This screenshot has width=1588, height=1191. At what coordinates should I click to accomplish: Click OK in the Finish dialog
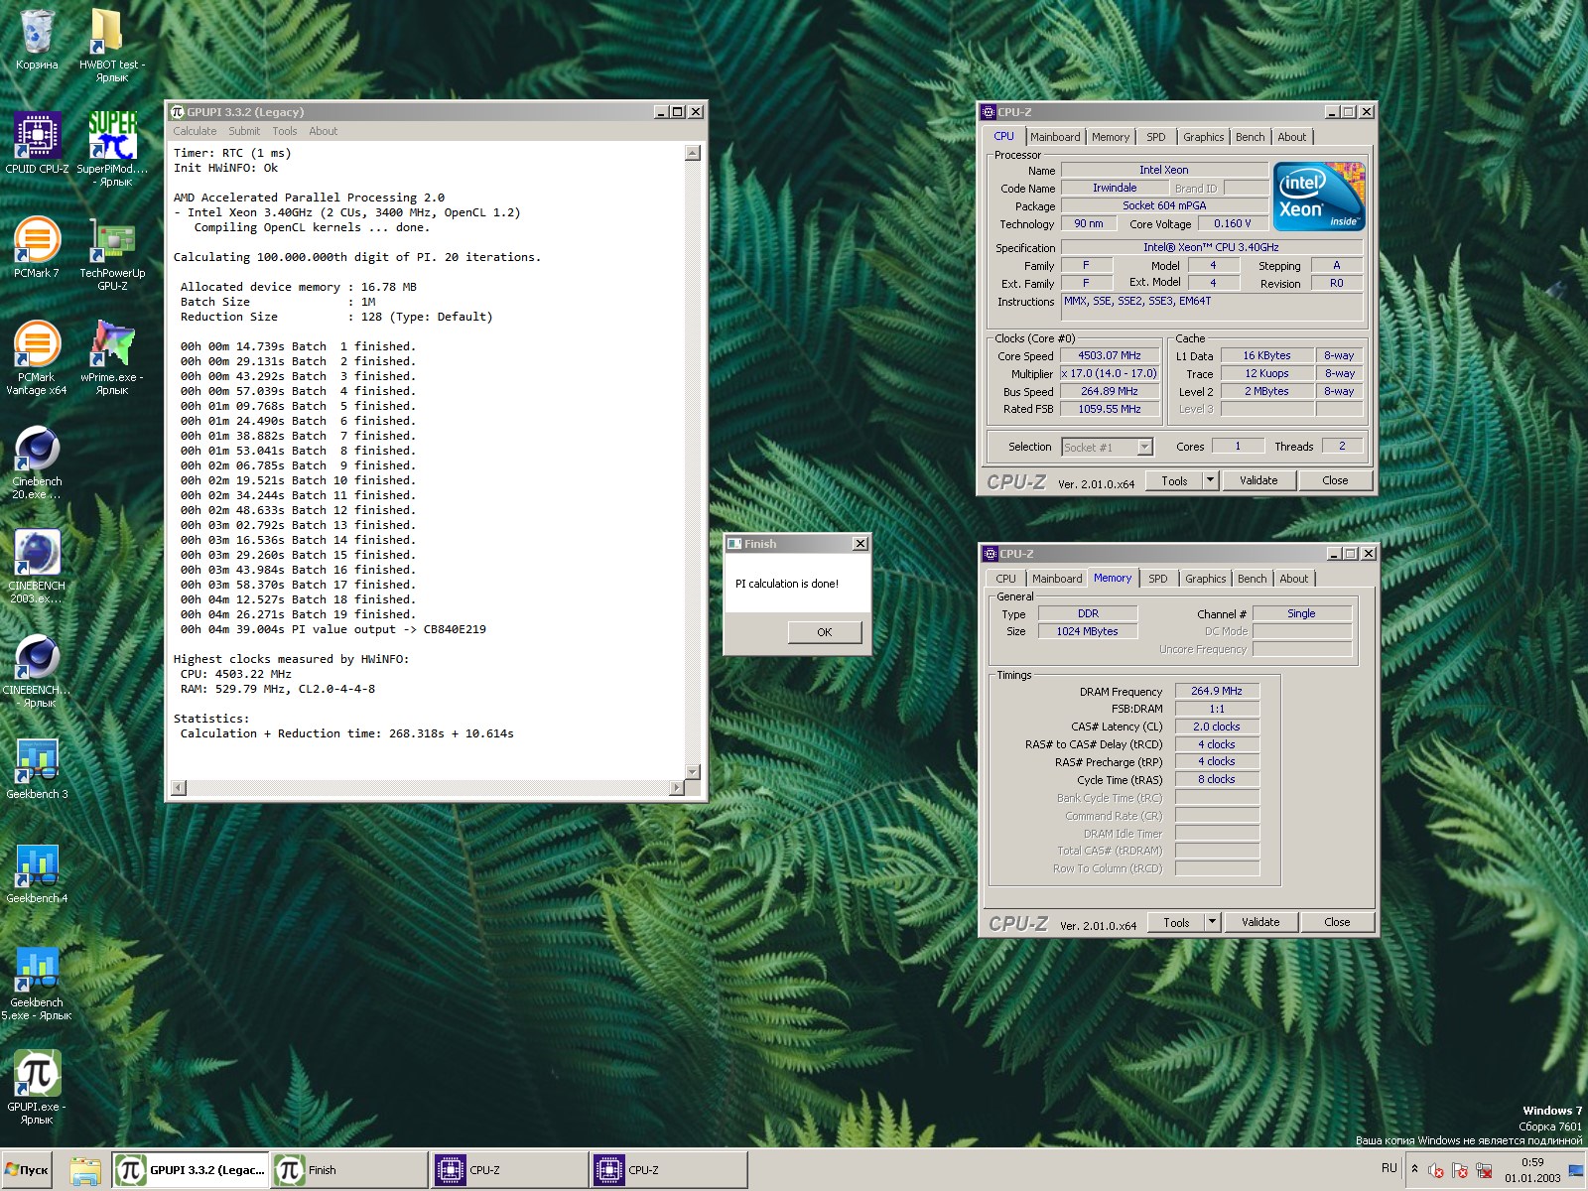click(825, 632)
